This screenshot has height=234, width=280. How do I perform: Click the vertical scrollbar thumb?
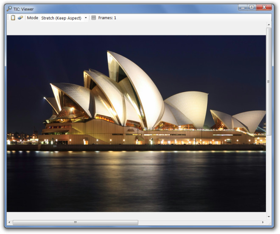point(269,82)
